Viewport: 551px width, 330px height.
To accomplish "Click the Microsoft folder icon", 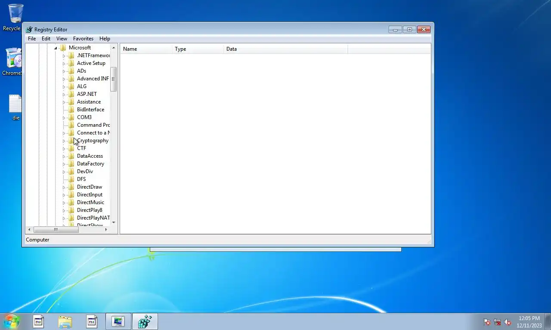I will click(63, 48).
